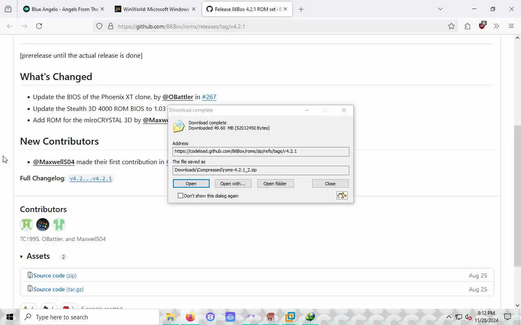This screenshot has height=325, width=521.
Task: Open the tracking protection shield icon
Action: click(99, 26)
